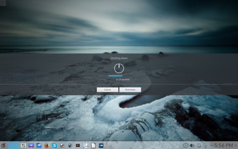The height and width of the screenshot is (149, 238).
Task: Open the Wi-Fi network tray icon
Action: coord(205,146)
